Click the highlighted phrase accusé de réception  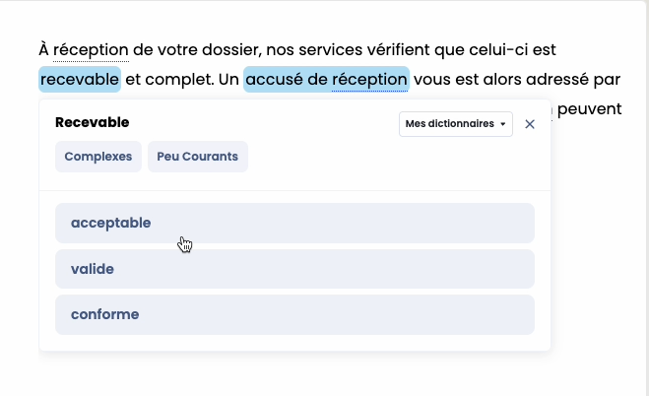pos(326,79)
